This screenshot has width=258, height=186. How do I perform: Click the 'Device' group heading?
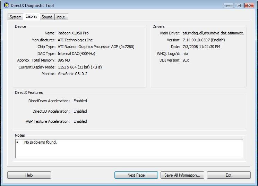click(x=20, y=26)
